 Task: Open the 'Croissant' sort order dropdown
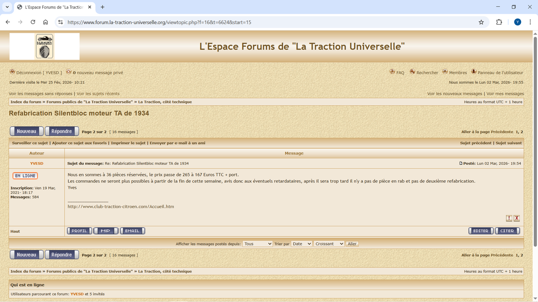point(329,244)
